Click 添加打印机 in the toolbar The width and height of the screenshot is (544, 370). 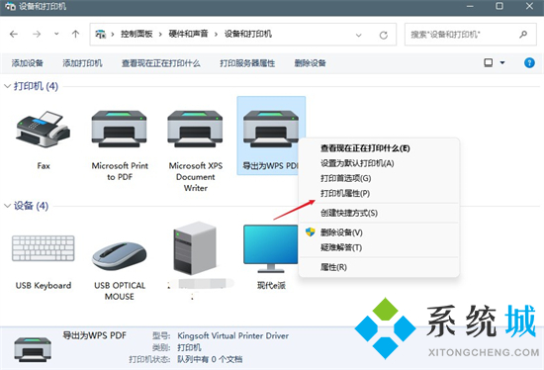[82, 63]
